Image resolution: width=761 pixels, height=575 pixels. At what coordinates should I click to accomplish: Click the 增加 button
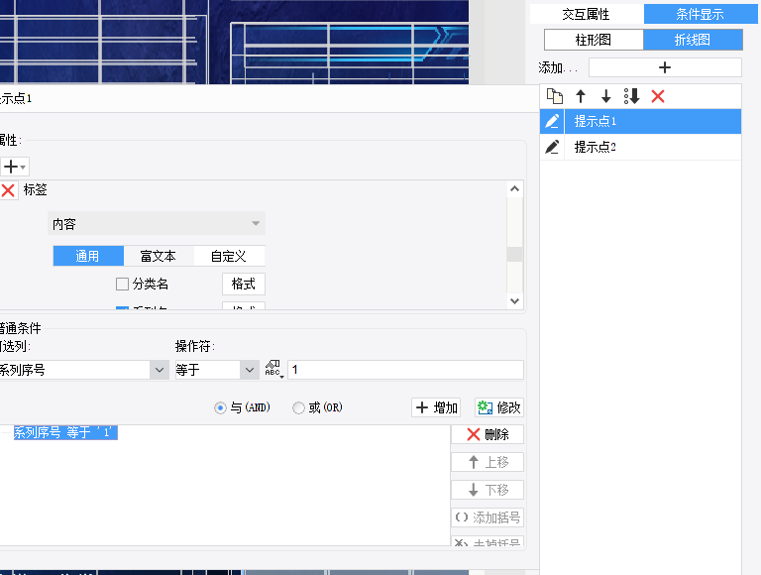pos(436,407)
